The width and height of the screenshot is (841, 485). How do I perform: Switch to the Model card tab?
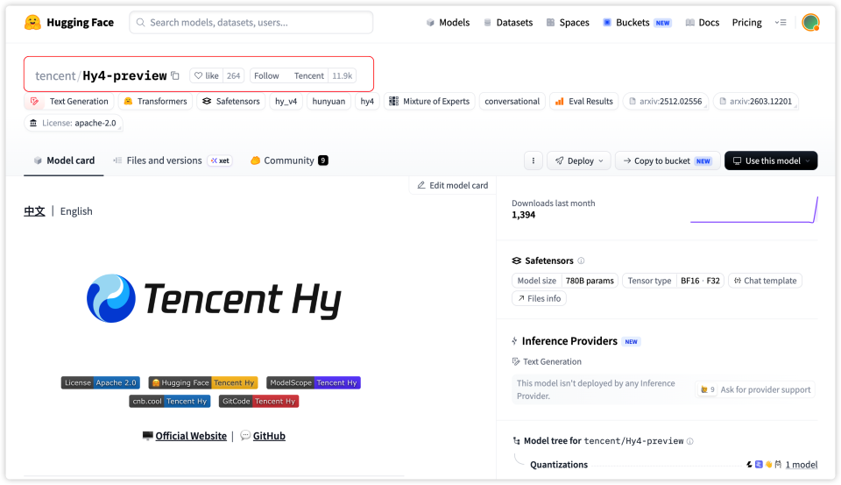[64, 160]
